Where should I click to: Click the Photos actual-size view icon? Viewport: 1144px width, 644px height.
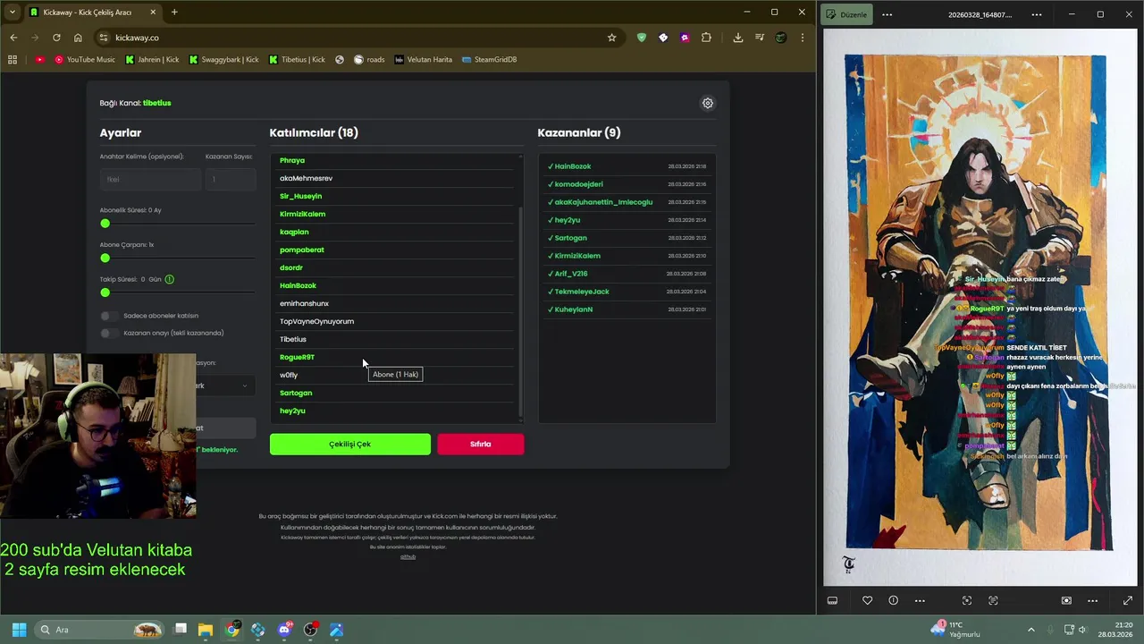[x=1066, y=600]
